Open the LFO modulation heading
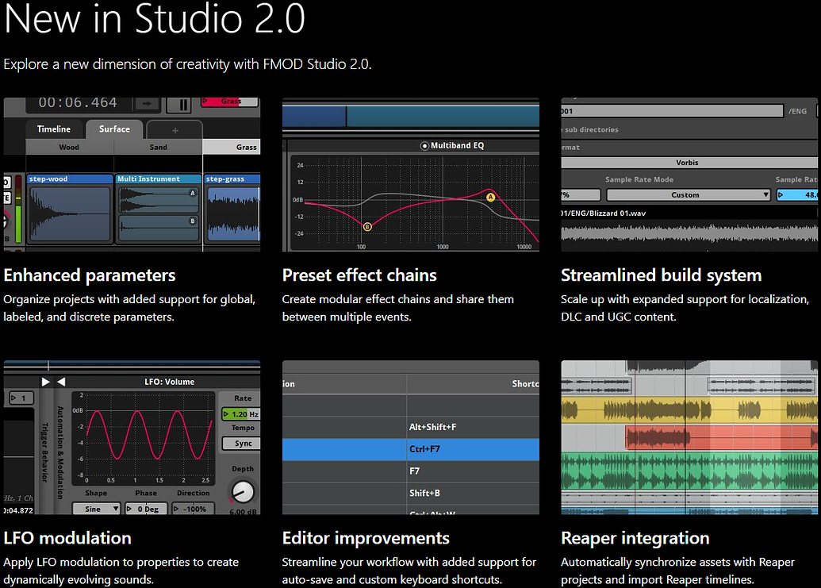Viewport: 821px width, 588px height. tap(67, 538)
